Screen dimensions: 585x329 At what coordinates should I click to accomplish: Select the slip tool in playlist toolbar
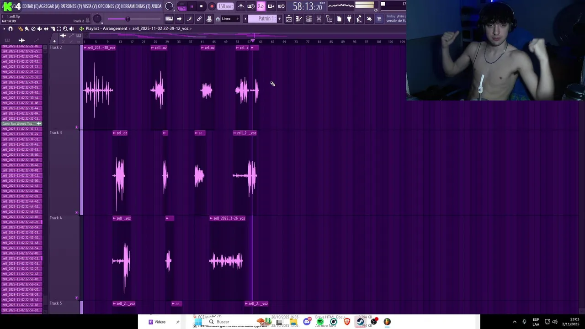point(46,29)
